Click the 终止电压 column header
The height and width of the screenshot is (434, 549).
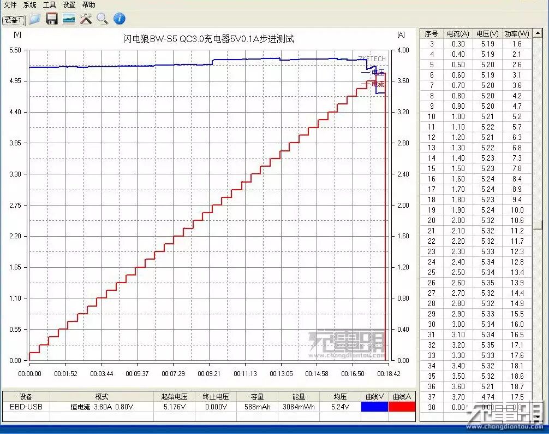tap(216, 396)
